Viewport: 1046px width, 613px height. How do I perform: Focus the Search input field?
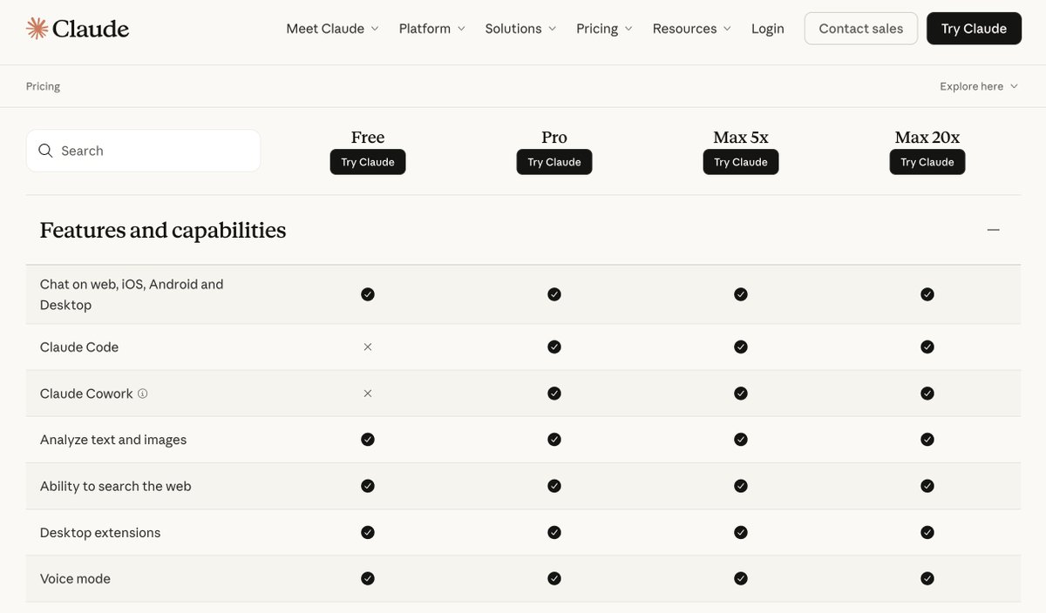coord(143,151)
